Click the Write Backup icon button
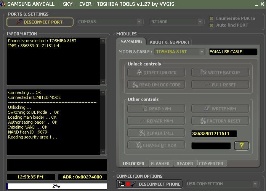 click(204, 73)
